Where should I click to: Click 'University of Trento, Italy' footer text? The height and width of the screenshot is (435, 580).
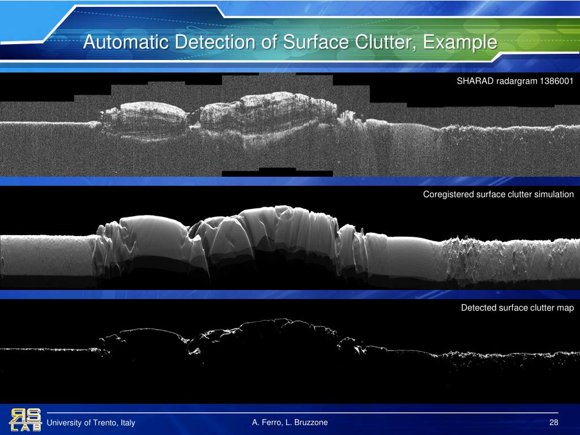[91, 423]
